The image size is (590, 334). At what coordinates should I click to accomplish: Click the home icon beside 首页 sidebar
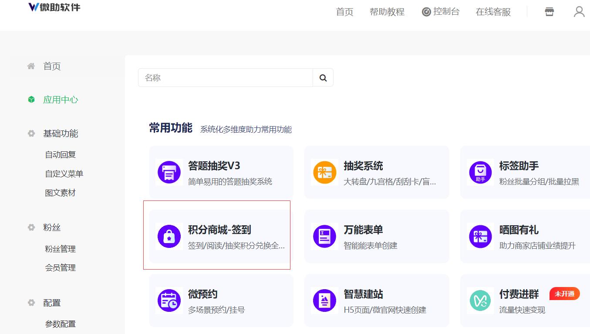coord(31,66)
